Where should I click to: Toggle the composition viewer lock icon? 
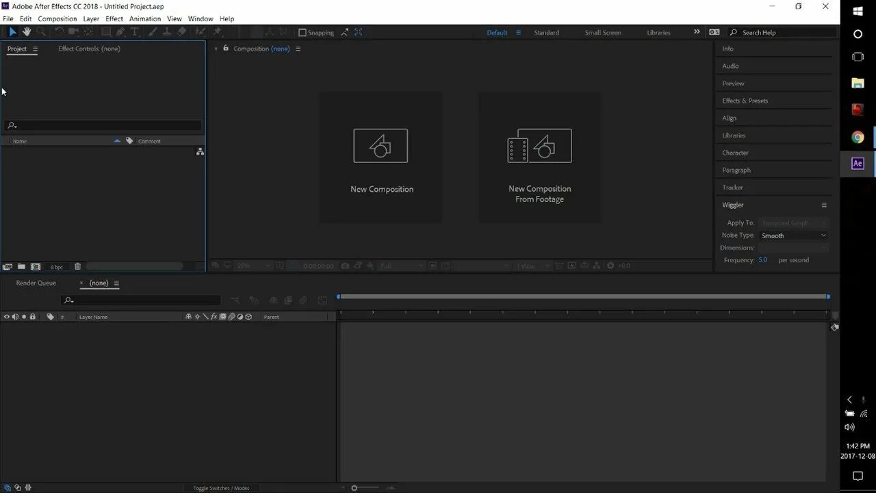click(x=226, y=48)
